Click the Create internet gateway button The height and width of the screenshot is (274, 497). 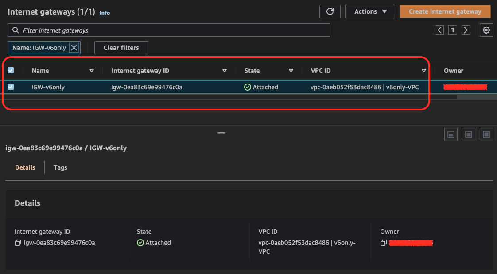click(x=445, y=11)
